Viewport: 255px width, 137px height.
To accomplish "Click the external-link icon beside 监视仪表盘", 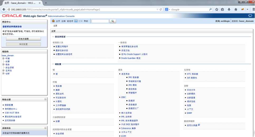I will point(199,125).
